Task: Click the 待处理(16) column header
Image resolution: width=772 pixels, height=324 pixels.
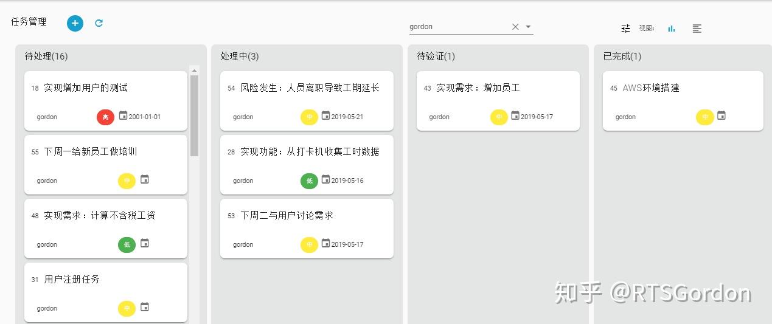Action: [x=46, y=56]
